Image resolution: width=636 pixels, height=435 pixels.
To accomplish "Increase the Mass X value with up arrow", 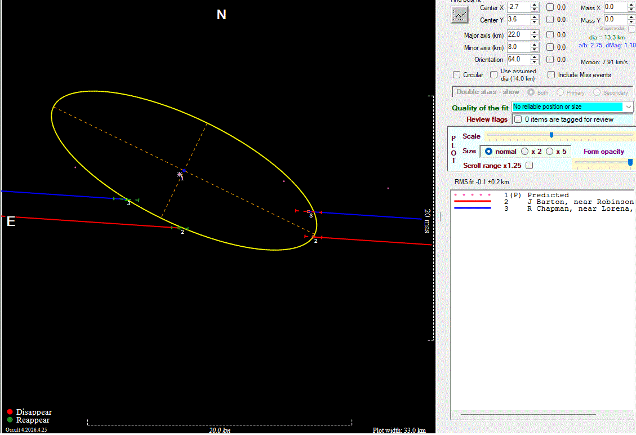I will pyautogui.click(x=631, y=5).
